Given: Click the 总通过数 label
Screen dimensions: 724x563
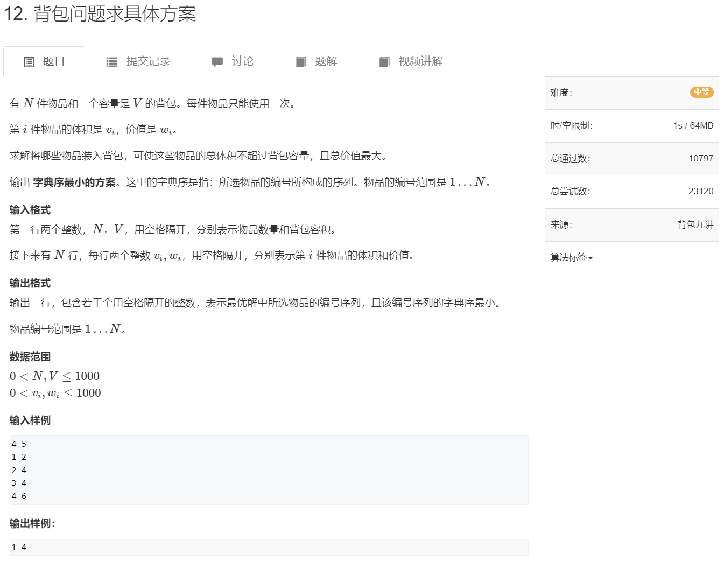Looking at the screenshot, I should click(571, 158).
